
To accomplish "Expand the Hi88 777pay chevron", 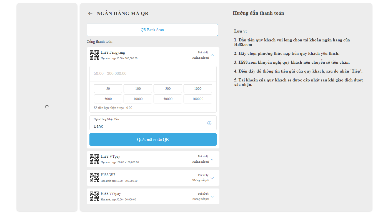I will (x=212, y=197).
